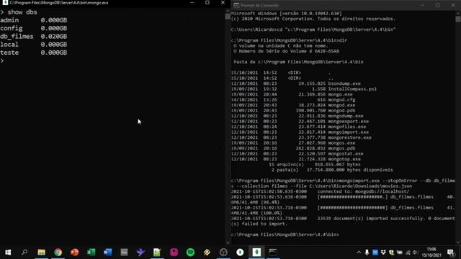This screenshot has height=259, width=461.
Task: Open Excel from the taskbar
Action: pos(91,253)
